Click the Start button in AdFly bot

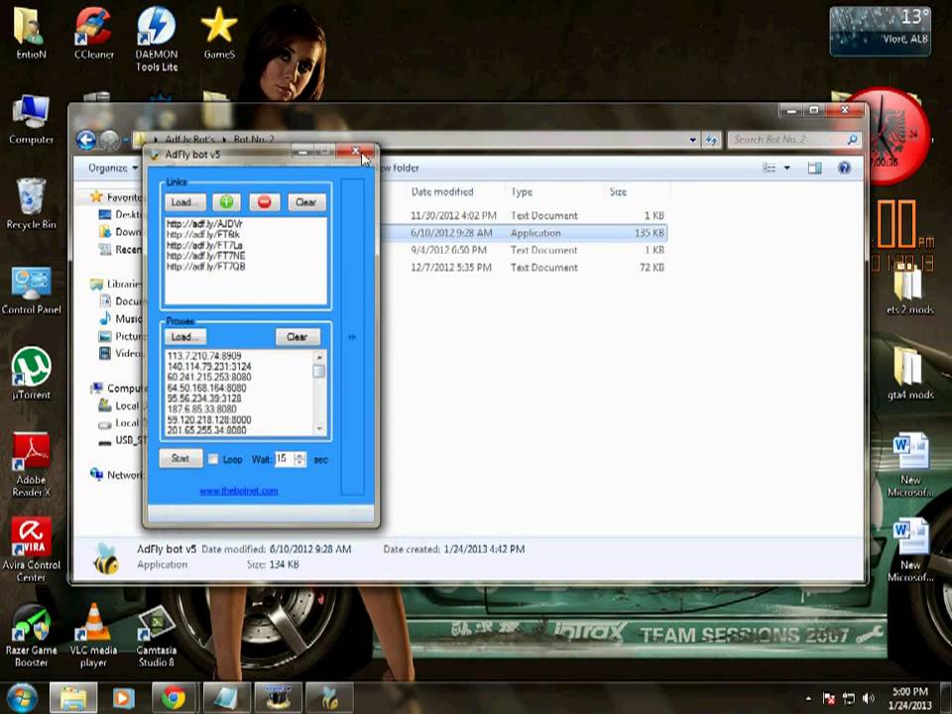click(180, 458)
